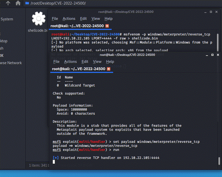222x177 pixels.
Task: Open the home folder icon
Action: (18, 3)
